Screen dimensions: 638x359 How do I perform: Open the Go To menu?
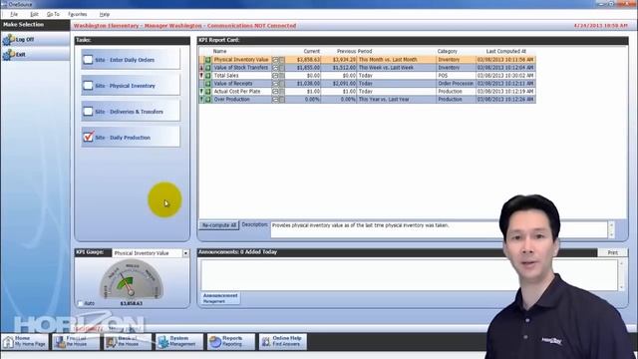pos(53,14)
